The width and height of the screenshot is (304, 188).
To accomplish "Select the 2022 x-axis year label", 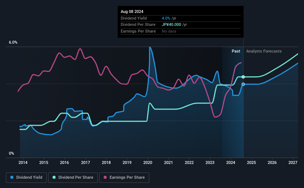I will (x=189, y=162).
